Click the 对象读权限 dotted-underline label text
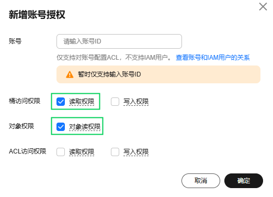This screenshot has width=273, height=197. pyautogui.click(x=85, y=127)
